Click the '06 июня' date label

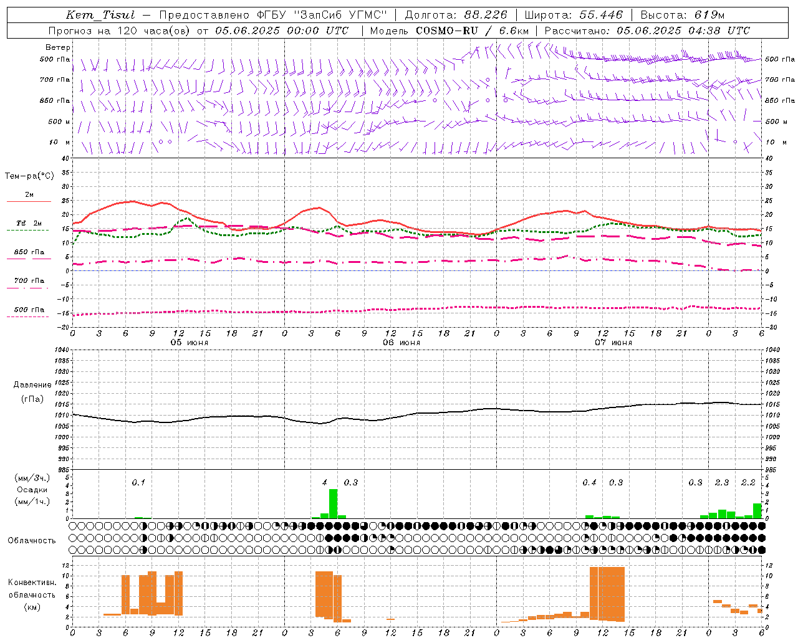[x=401, y=343]
